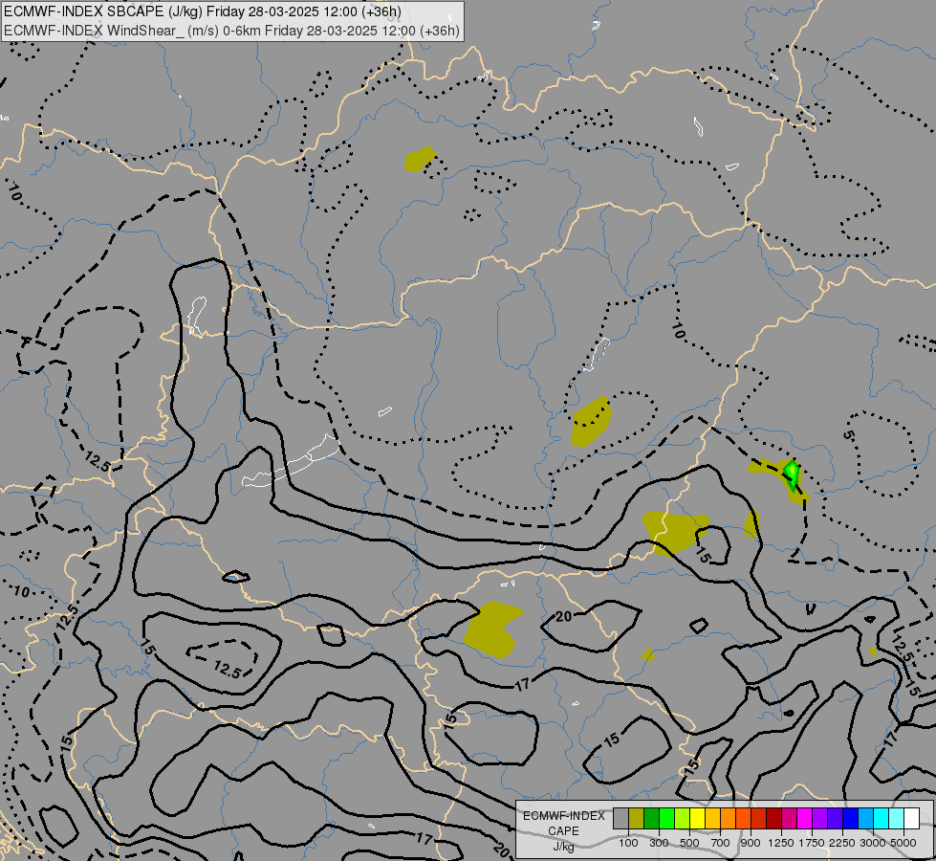Pick the lime yellow-green legend swatch
The height and width of the screenshot is (861, 936).
point(683,819)
